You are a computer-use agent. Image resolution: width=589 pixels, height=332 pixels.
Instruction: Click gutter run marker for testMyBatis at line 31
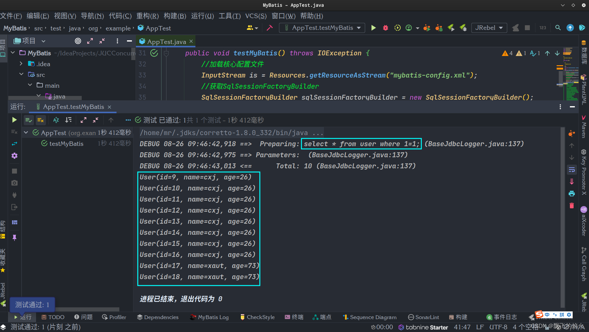[x=154, y=53]
